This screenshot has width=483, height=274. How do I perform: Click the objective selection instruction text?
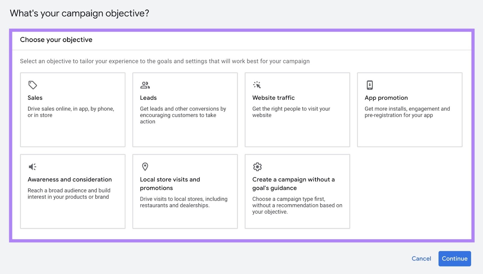[x=165, y=61]
